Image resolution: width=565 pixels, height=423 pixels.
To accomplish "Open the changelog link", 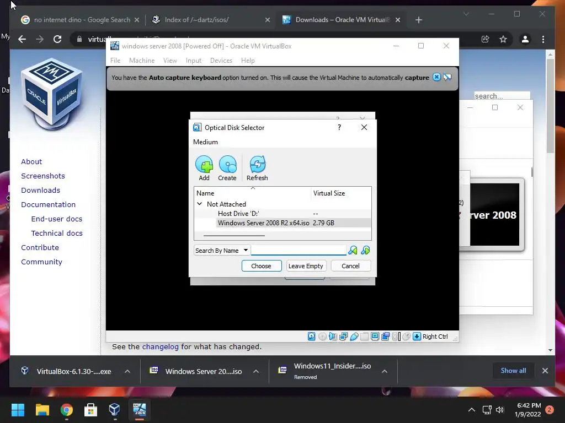I will click(x=161, y=347).
